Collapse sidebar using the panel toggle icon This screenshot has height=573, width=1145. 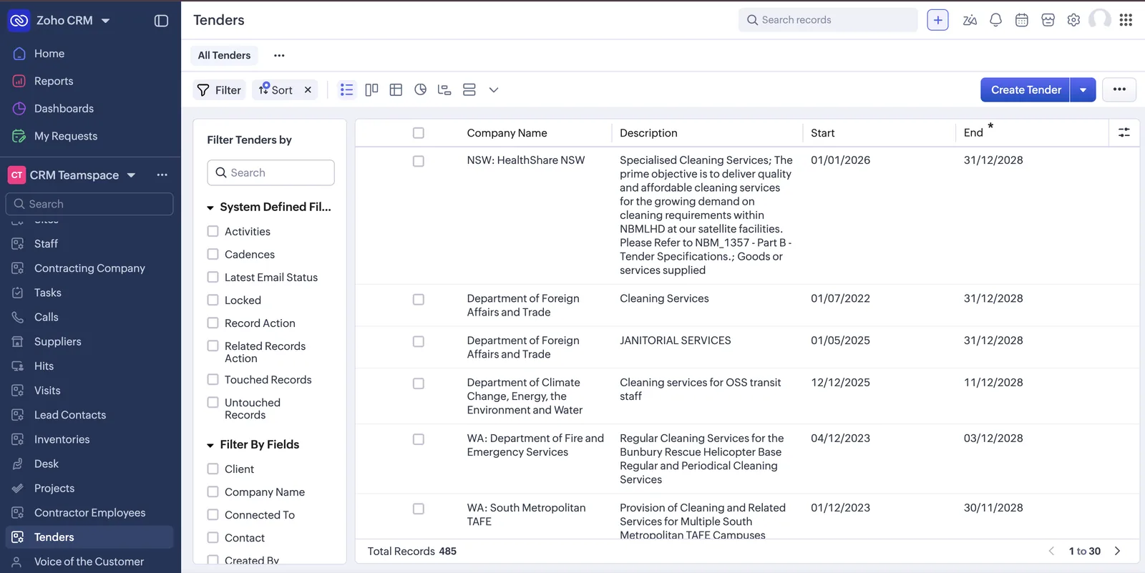point(162,21)
